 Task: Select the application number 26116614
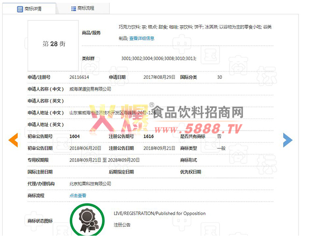point(79,77)
